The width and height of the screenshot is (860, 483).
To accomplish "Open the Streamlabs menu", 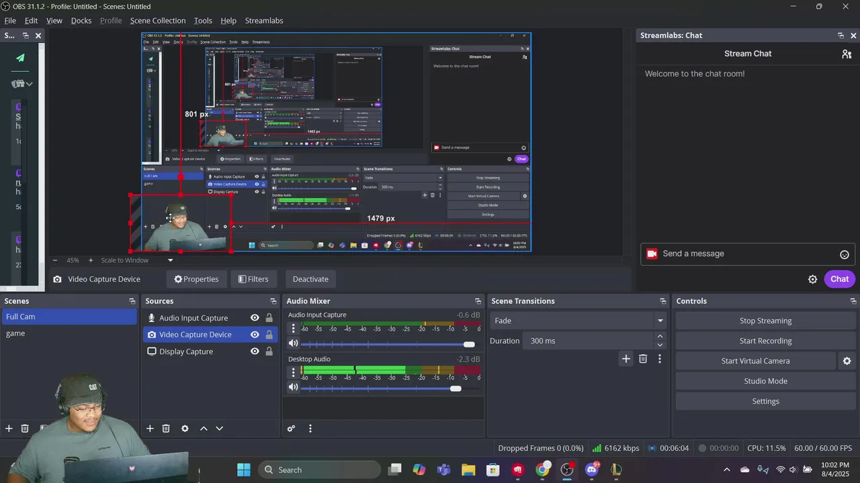I will [264, 21].
